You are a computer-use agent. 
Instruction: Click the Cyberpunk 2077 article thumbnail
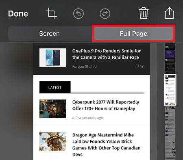(53, 109)
